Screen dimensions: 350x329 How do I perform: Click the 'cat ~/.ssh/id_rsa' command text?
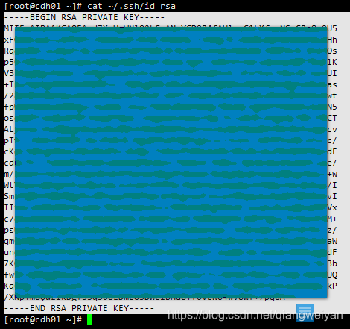pos(131,6)
